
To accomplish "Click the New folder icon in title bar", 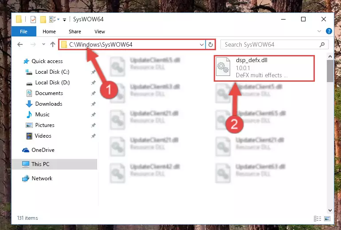I will (43, 20).
